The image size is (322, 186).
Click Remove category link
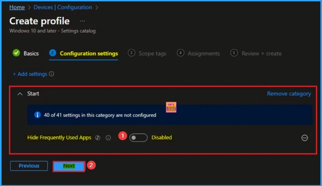289,94
